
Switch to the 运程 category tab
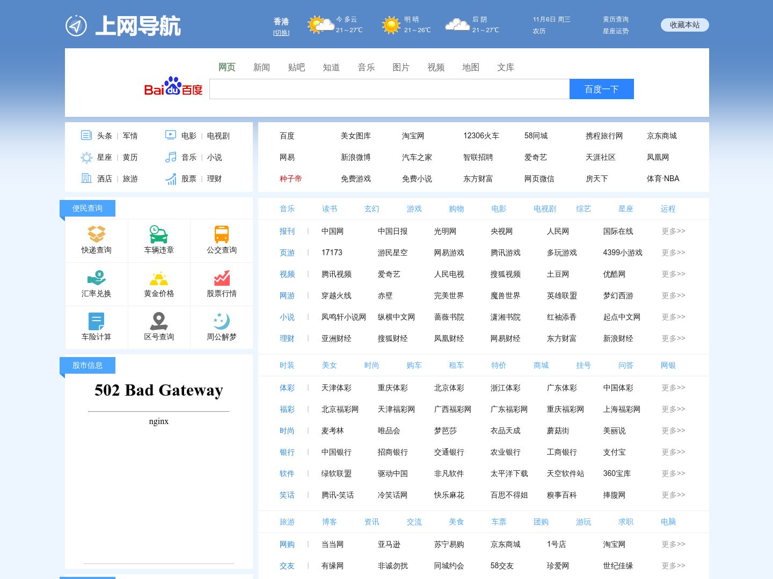(x=668, y=209)
